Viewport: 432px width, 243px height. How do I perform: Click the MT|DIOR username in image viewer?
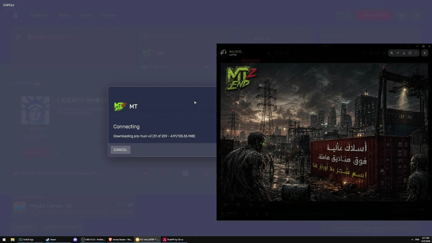point(235,52)
